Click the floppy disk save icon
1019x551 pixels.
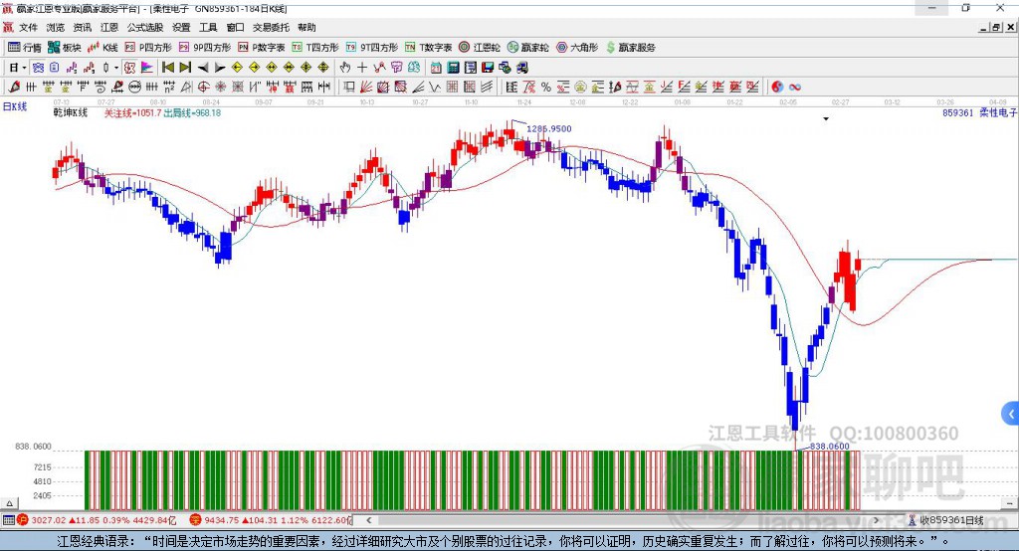point(488,68)
